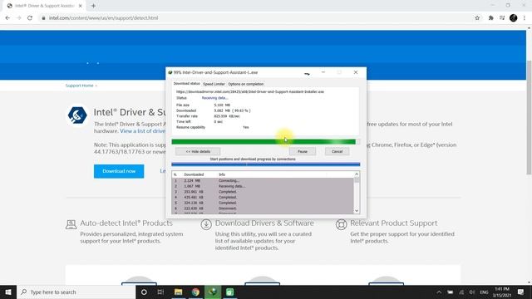Open the Windows Start menu
532x299 pixels.
click(x=8, y=292)
